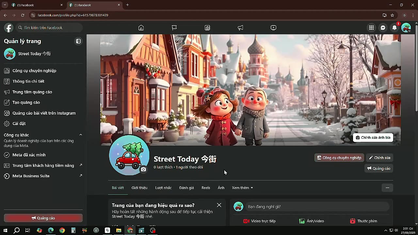
Task: Open the three-dot more options button
Action: point(387,188)
